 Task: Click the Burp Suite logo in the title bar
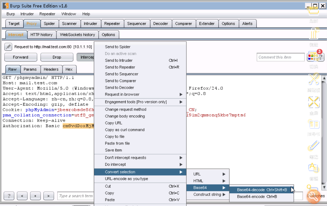pos(6,6)
